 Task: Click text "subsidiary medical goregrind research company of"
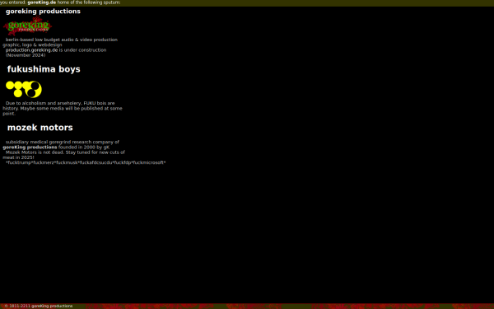coord(63,143)
